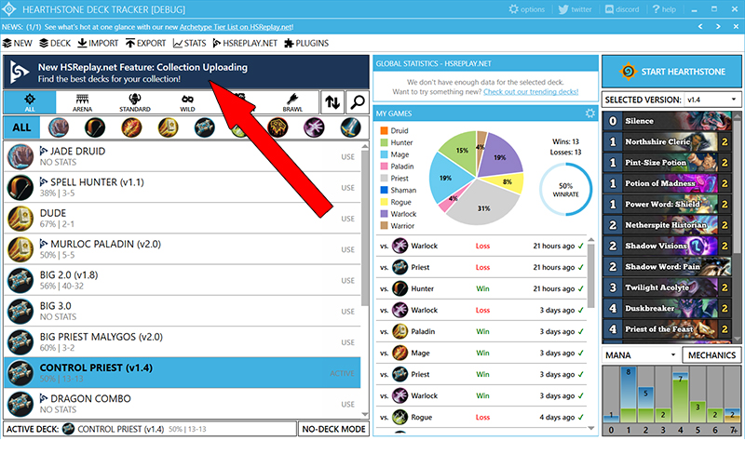This screenshot has width=745, height=454.
Task: Click the My Games list scrollbar
Action: (591, 276)
